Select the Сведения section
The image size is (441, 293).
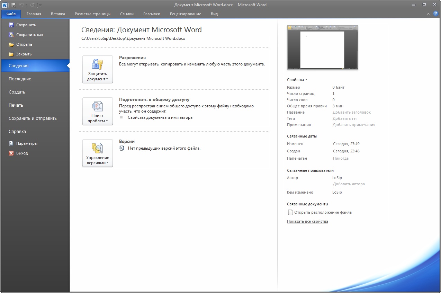(x=35, y=65)
